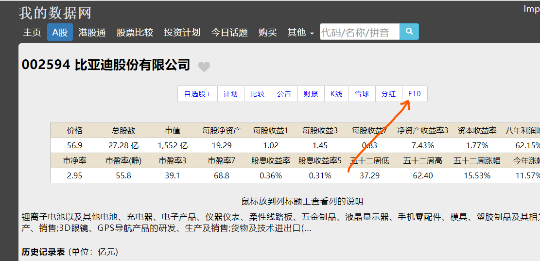Click the 39.1 PE cell
540x261 pixels.
click(173, 175)
